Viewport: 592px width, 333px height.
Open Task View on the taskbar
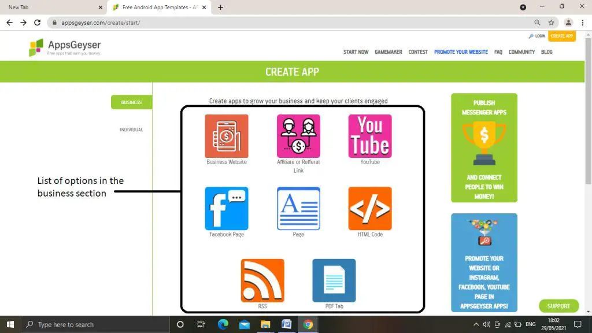click(x=201, y=324)
